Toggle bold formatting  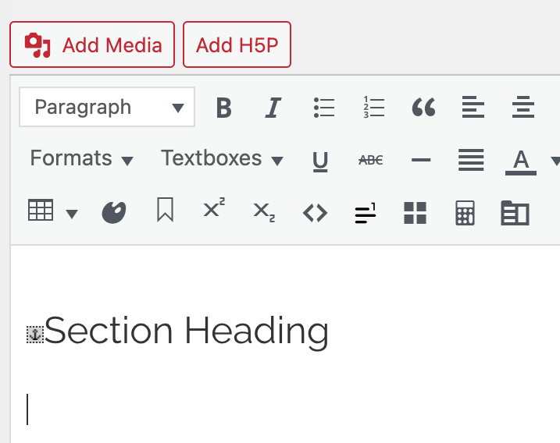click(224, 108)
